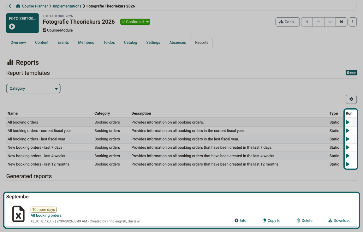363x232 pixels.
Task: Go back using breadcrumb left chevron
Action: tap(10, 6)
